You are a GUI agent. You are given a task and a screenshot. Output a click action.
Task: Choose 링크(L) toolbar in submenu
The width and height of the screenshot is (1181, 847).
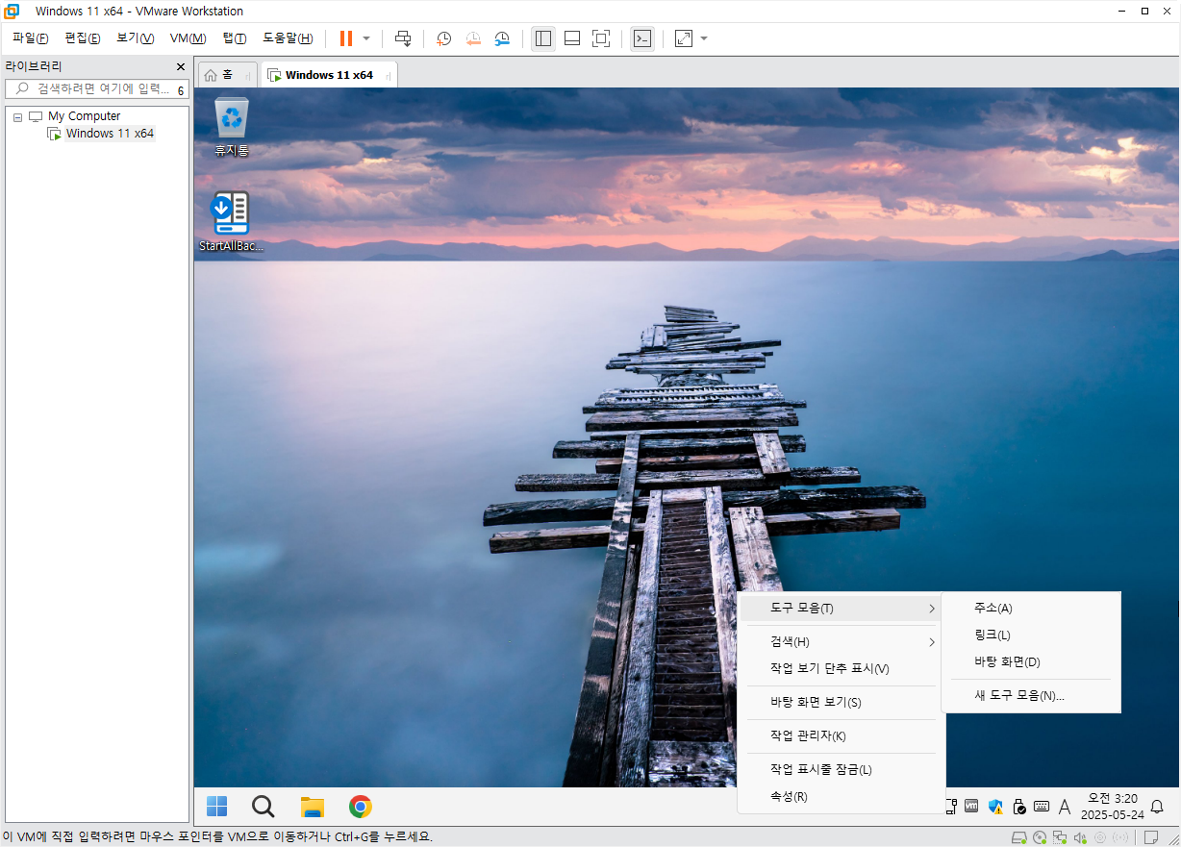(1031, 635)
